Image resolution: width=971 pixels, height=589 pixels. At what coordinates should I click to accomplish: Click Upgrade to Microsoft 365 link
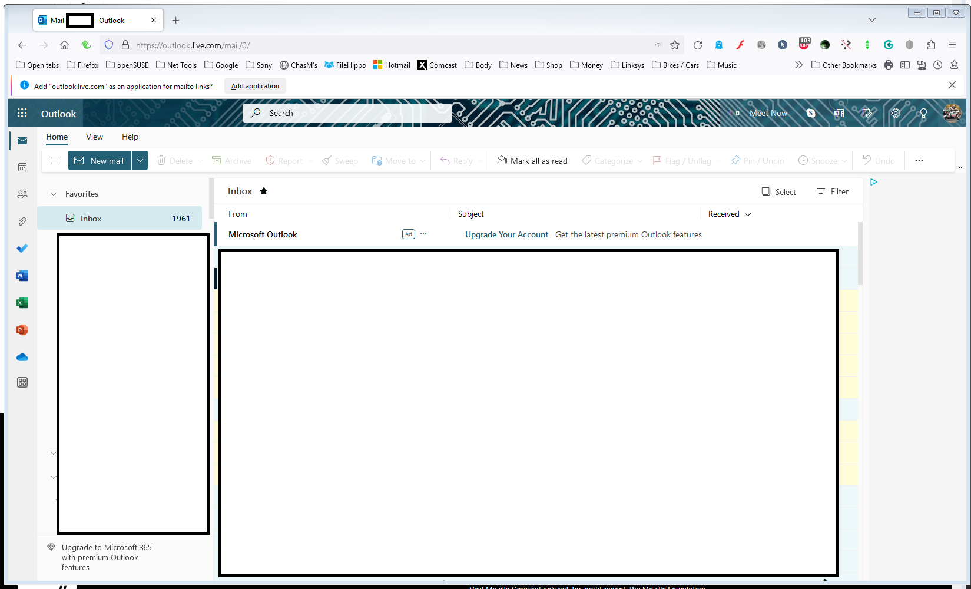[x=107, y=557]
